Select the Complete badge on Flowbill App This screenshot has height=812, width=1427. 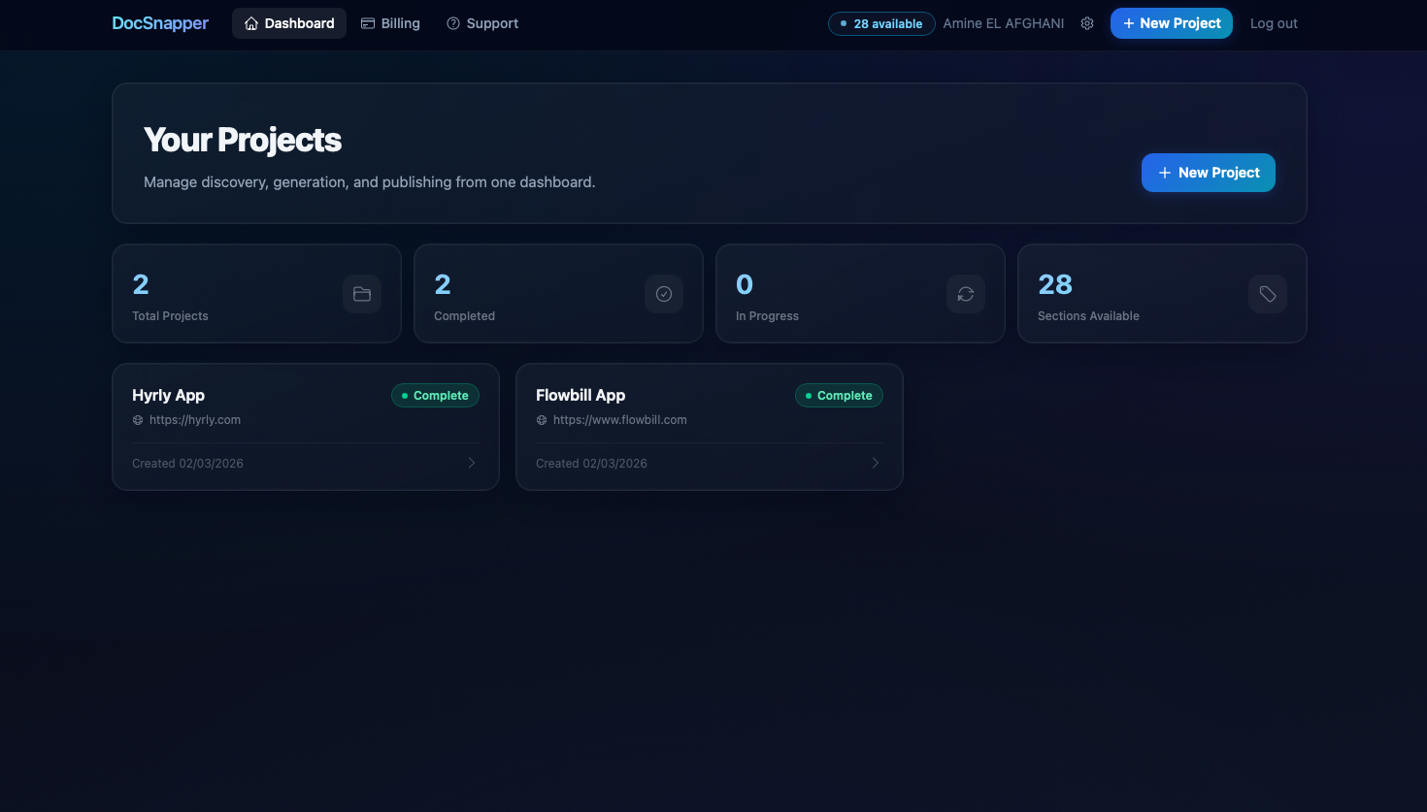pos(839,395)
